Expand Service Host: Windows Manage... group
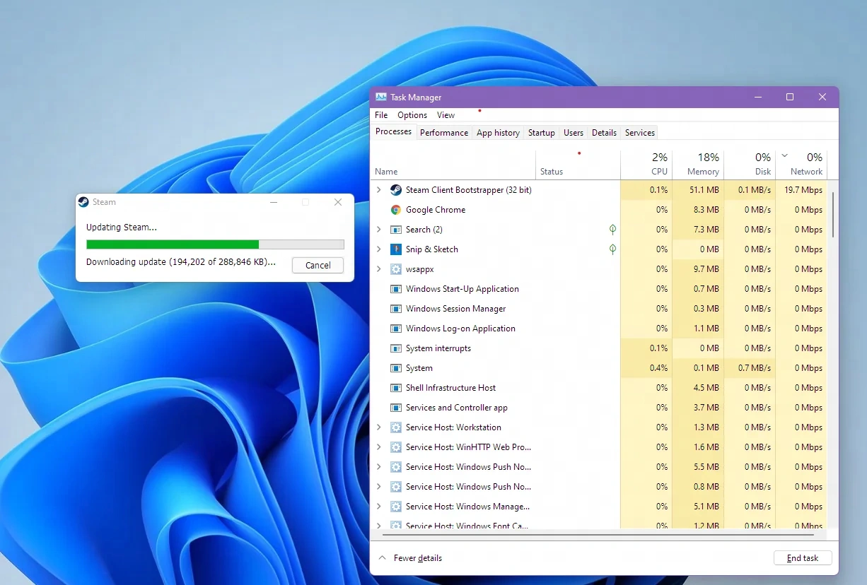867x585 pixels. click(378, 507)
